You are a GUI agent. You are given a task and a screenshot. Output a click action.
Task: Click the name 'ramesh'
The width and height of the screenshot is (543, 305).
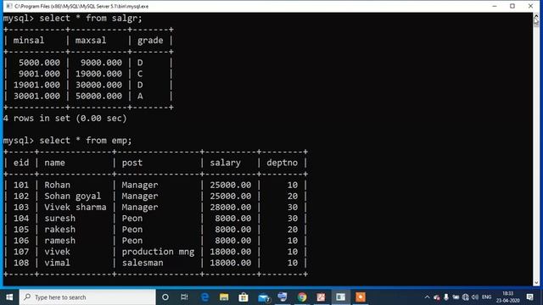click(60, 241)
